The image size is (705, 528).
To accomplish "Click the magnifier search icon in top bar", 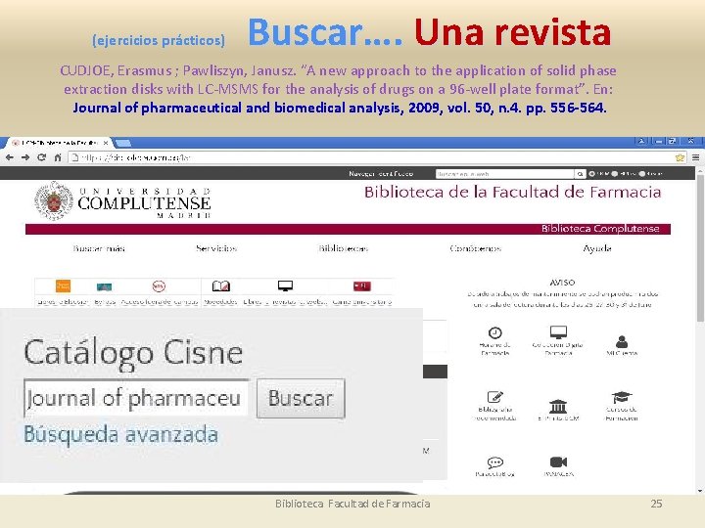I will (580, 174).
